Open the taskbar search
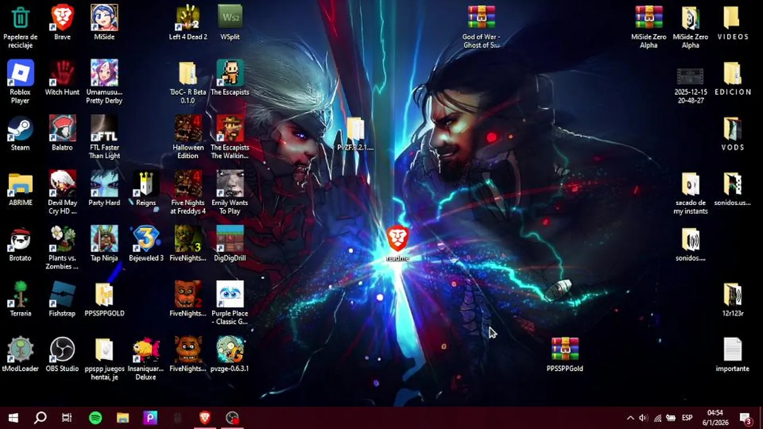763x429 pixels. tap(40, 418)
